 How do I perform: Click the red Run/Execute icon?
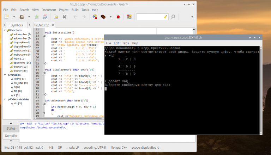(118, 17)
